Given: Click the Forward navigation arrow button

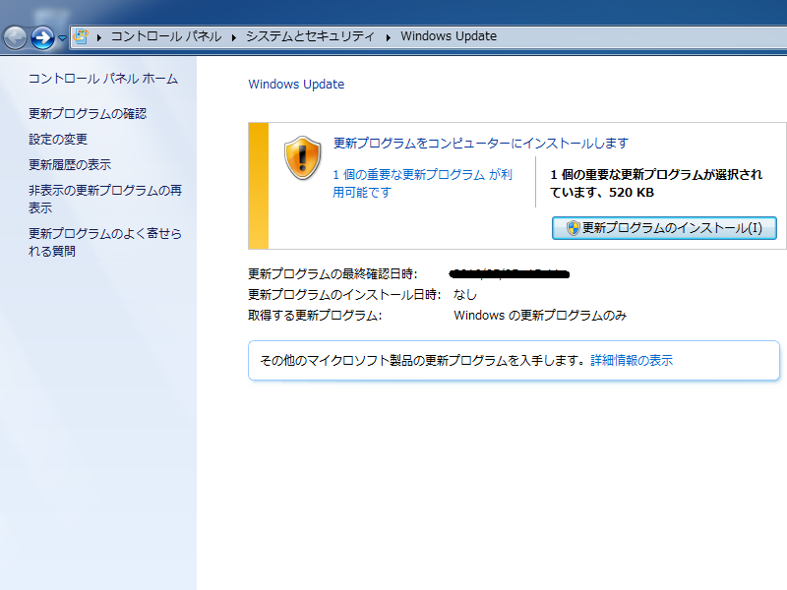Looking at the screenshot, I should coord(42,37).
